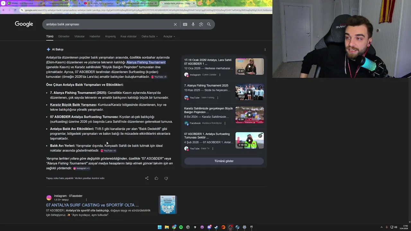Open the Surf Casting Turnuvası result thumbnail
Screen dimensions: 411x231
pyautogui.click(x=168, y=205)
